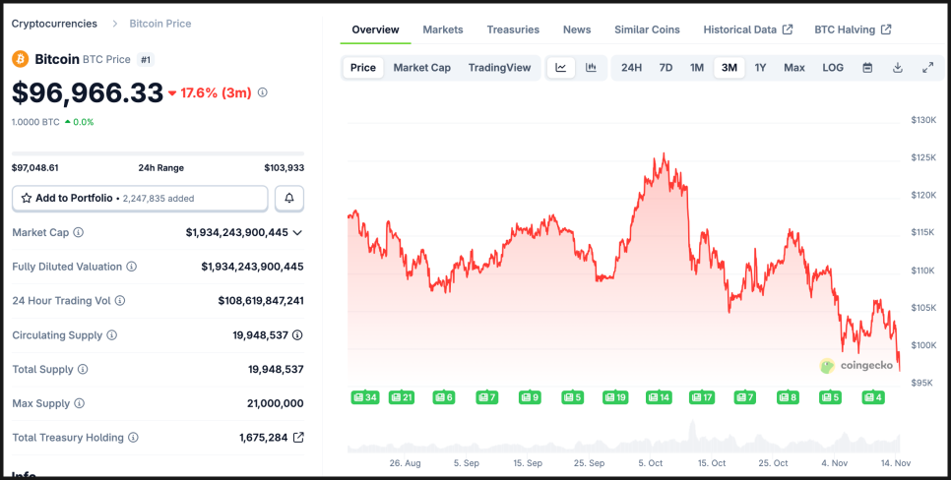Click the Market Cap info icon
The image size is (951, 480).
tap(79, 232)
